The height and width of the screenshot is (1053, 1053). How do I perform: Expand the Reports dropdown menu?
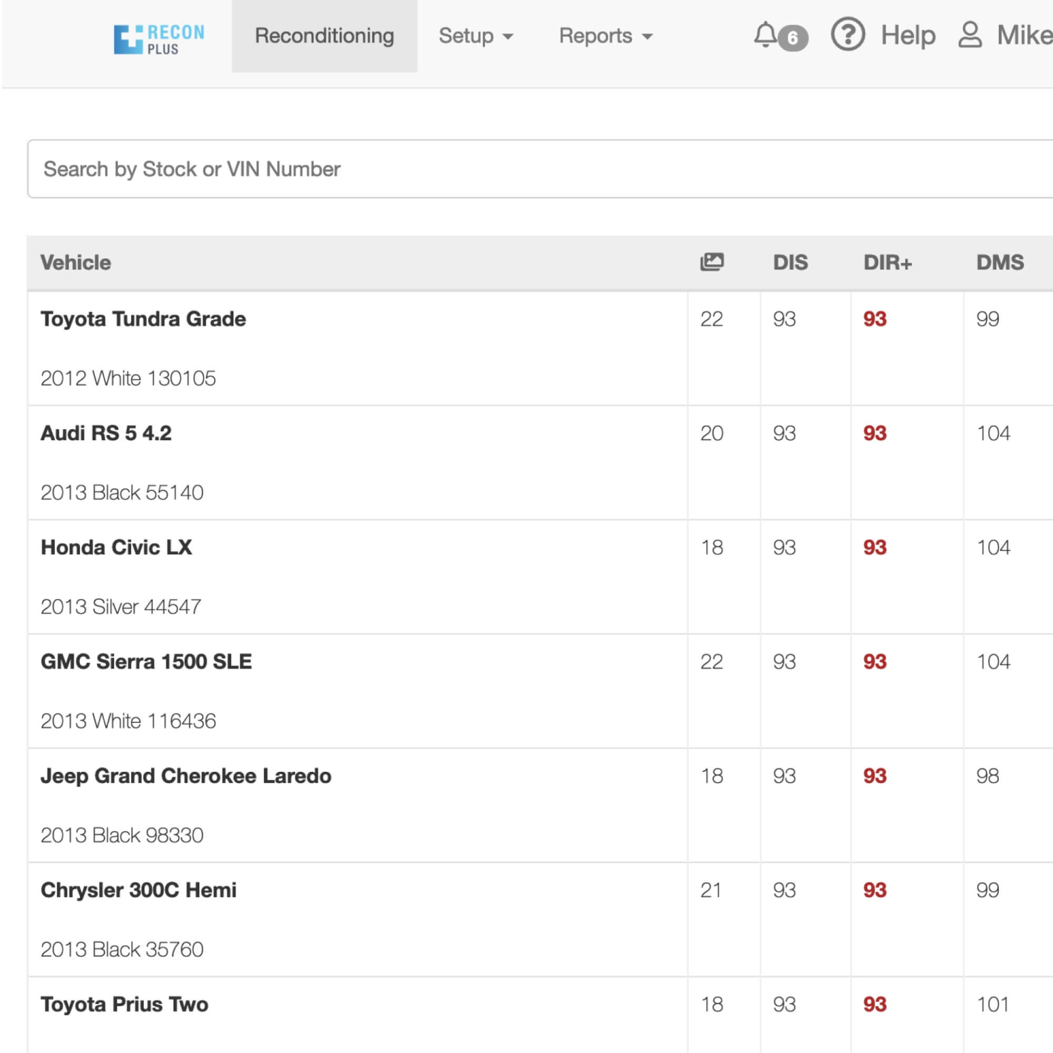pos(605,36)
